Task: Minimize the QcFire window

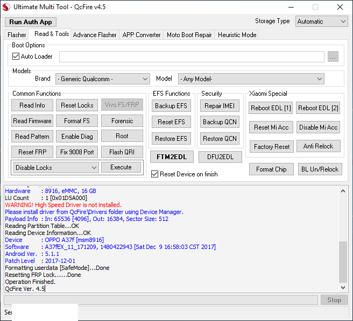Action: [291, 7]
